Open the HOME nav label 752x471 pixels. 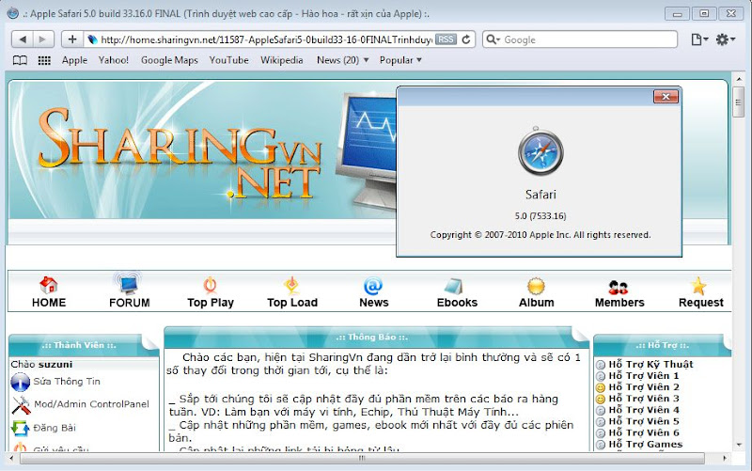tap(49, 303)
